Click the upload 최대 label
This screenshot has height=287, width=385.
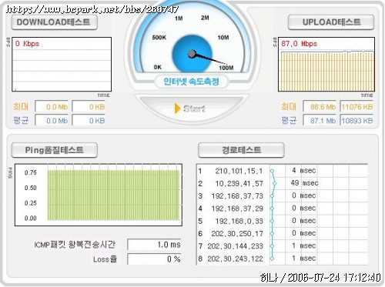pos(289,107)
